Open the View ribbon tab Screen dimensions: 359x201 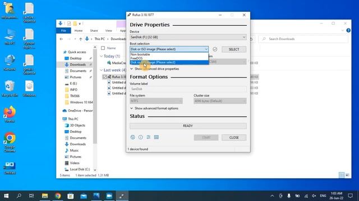108,31
